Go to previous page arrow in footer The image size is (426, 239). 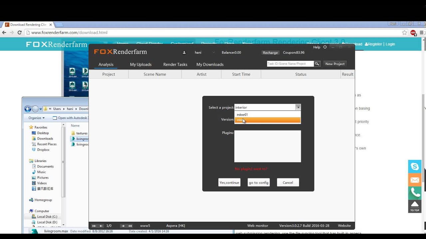coord(101,226)
